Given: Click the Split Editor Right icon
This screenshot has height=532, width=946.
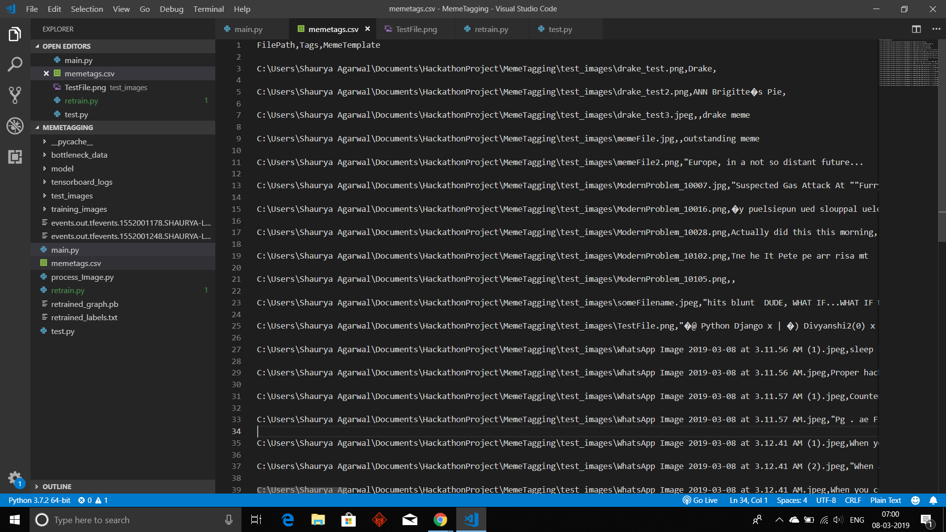Looking at the screenshot, I should point(916,29).
